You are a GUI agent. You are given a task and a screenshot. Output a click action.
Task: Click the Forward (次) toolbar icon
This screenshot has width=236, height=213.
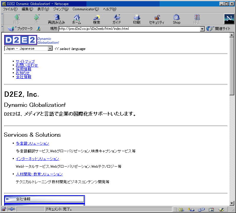37,19
